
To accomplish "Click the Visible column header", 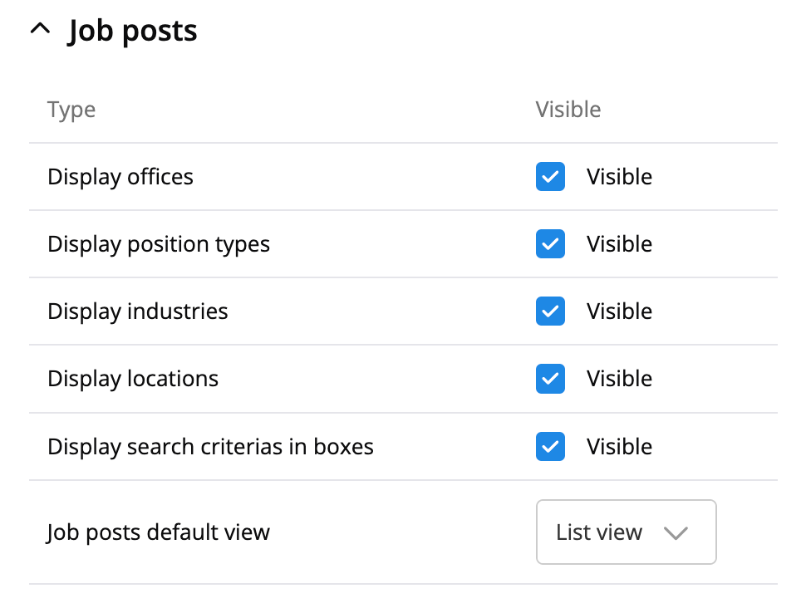I will pyautogui.click(x=568, y=110).
